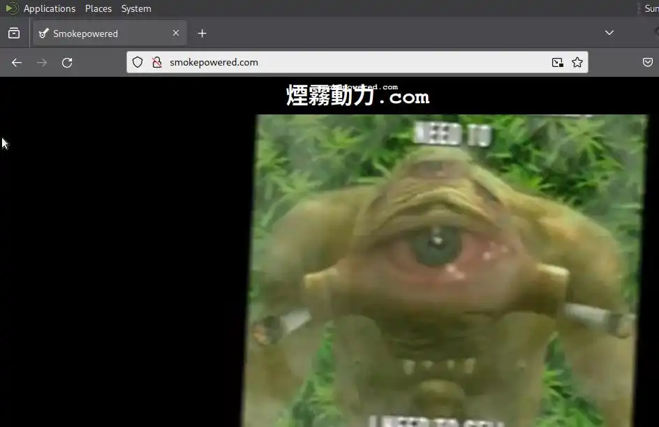Open recent browsing (Firefox View) icon
This screenshot has width=659, height=427.
(14, 33)
